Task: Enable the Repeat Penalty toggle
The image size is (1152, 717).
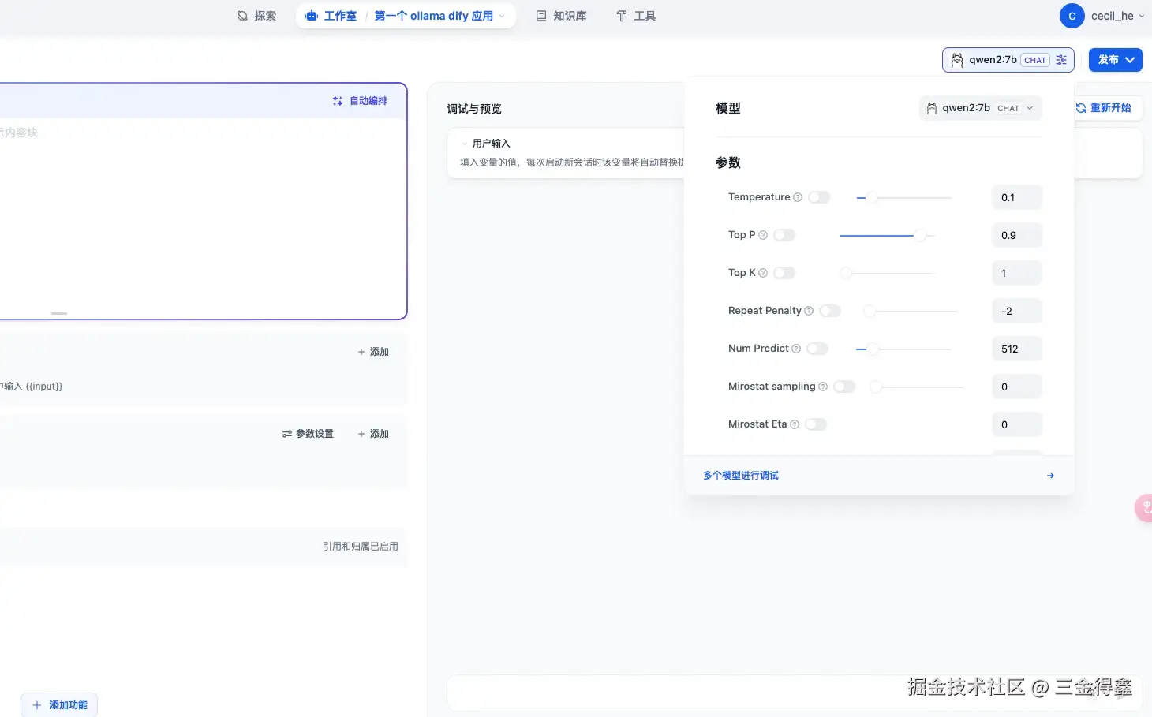Action: tap(830, 311)
